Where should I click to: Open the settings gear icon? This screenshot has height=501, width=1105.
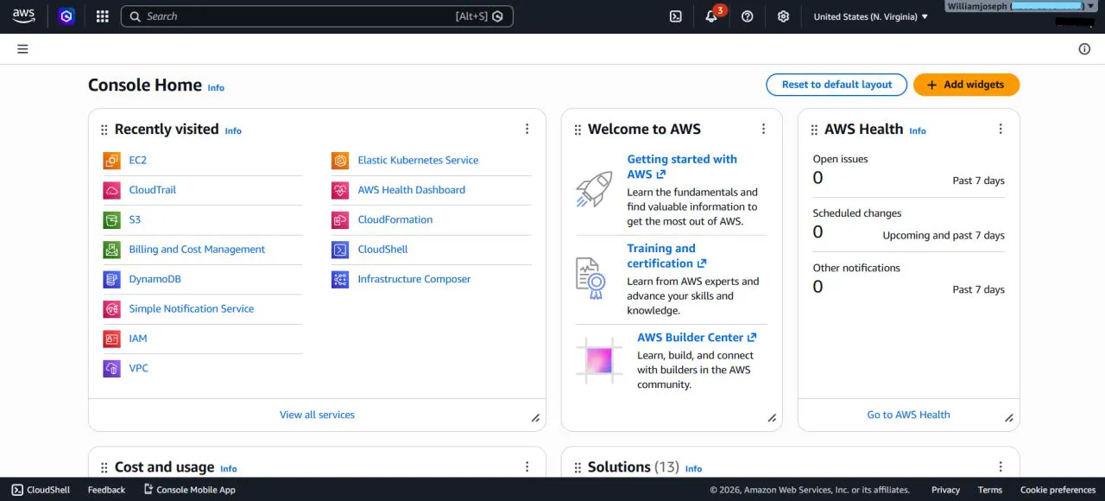(x=783, y=16)
